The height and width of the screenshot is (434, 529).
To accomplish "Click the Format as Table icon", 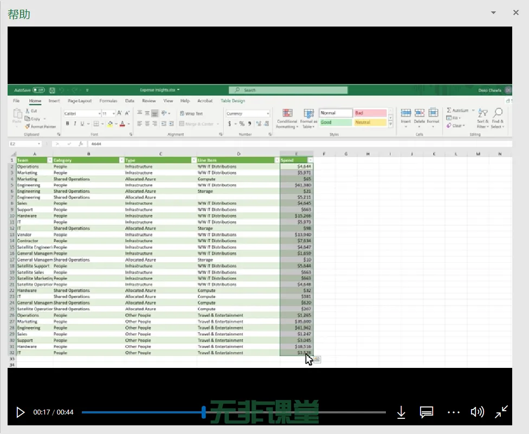I will coord(308,114).
